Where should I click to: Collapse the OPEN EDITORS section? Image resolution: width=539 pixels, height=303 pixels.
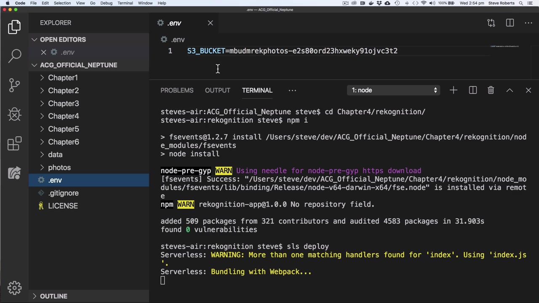coord(35,40)
